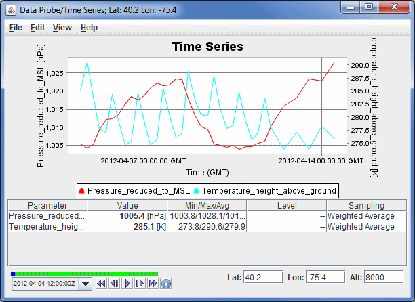Click the blue first time step marker
Viewport: 415px width, 302px height.
tap(13, 274)
